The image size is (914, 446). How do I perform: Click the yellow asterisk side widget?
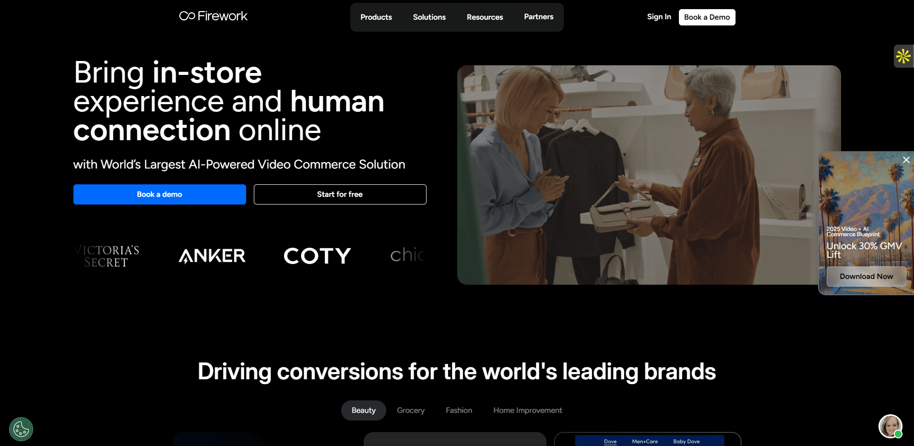click(x=903, y=56)
